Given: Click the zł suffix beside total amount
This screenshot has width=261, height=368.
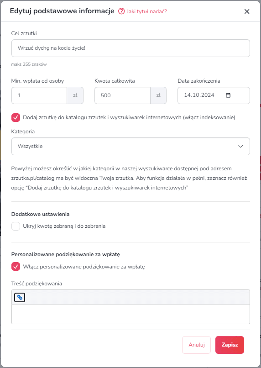Looking at the screenshot, I should tap(158, 95).
